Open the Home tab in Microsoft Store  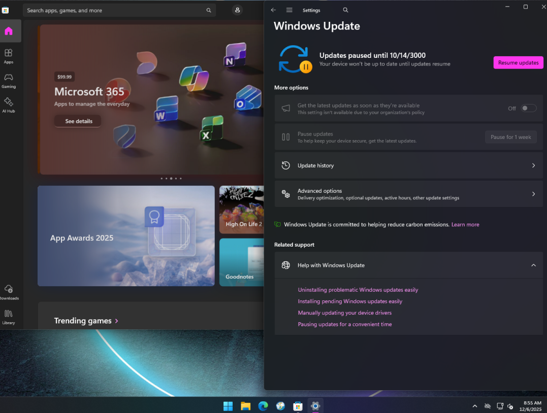tap(9, 31)
